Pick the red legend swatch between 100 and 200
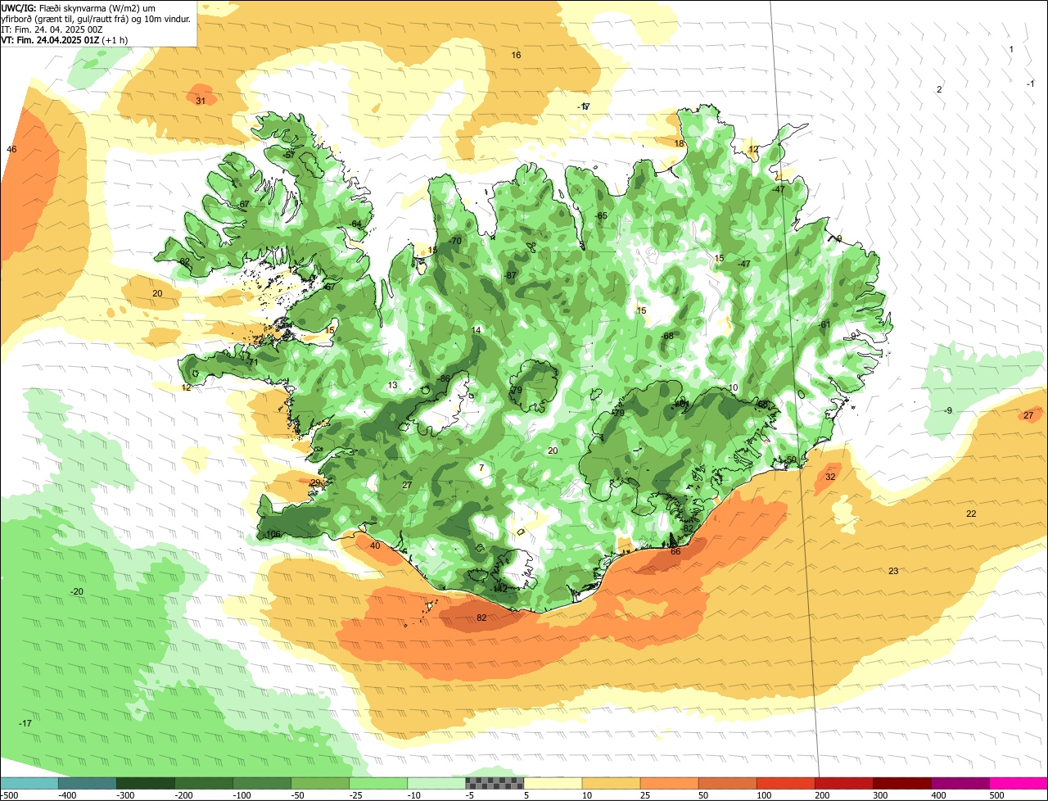The width and height of the screenshot is (1048, 801). [x=786, y=783]
